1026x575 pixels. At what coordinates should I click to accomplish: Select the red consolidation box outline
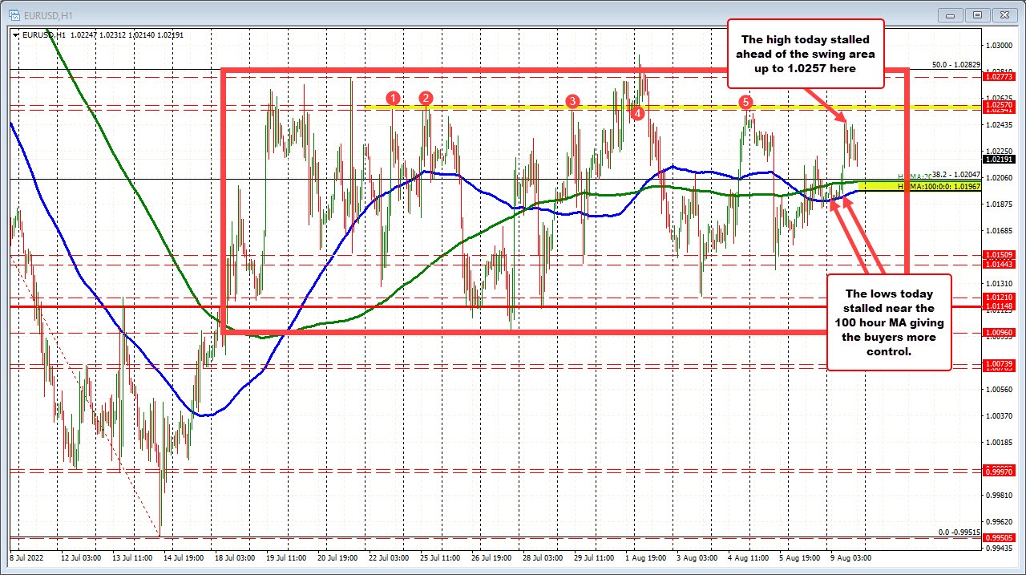point(223,200)
